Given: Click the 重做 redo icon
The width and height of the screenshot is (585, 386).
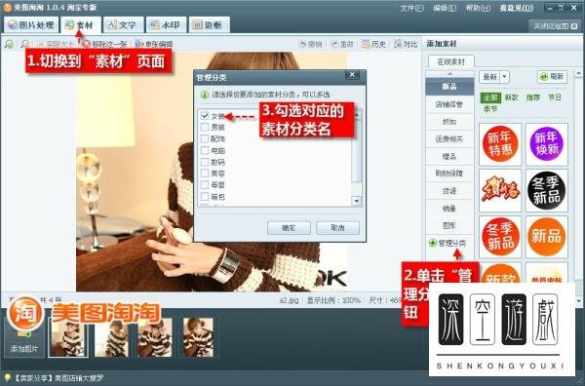Looking at the screenshot, I should click(334, 44).
